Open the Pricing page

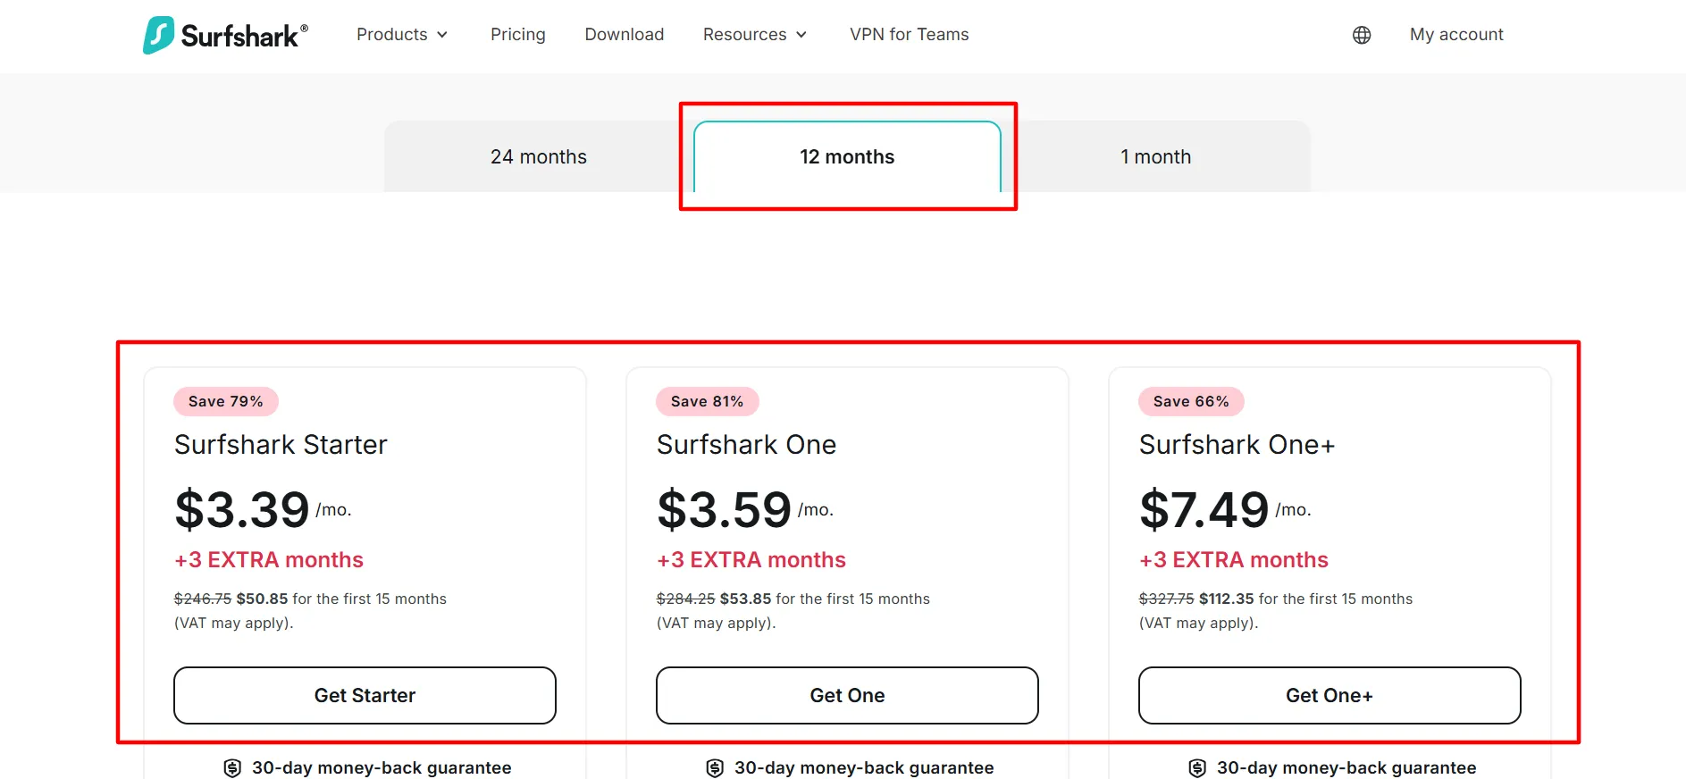pos(518,35)
